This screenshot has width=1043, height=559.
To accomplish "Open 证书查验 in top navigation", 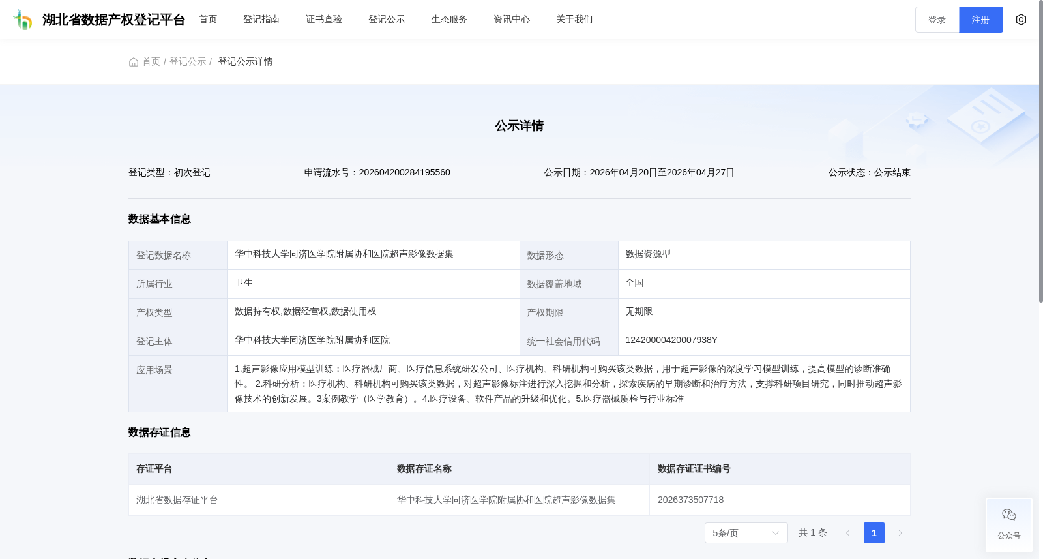I will 324,20.
